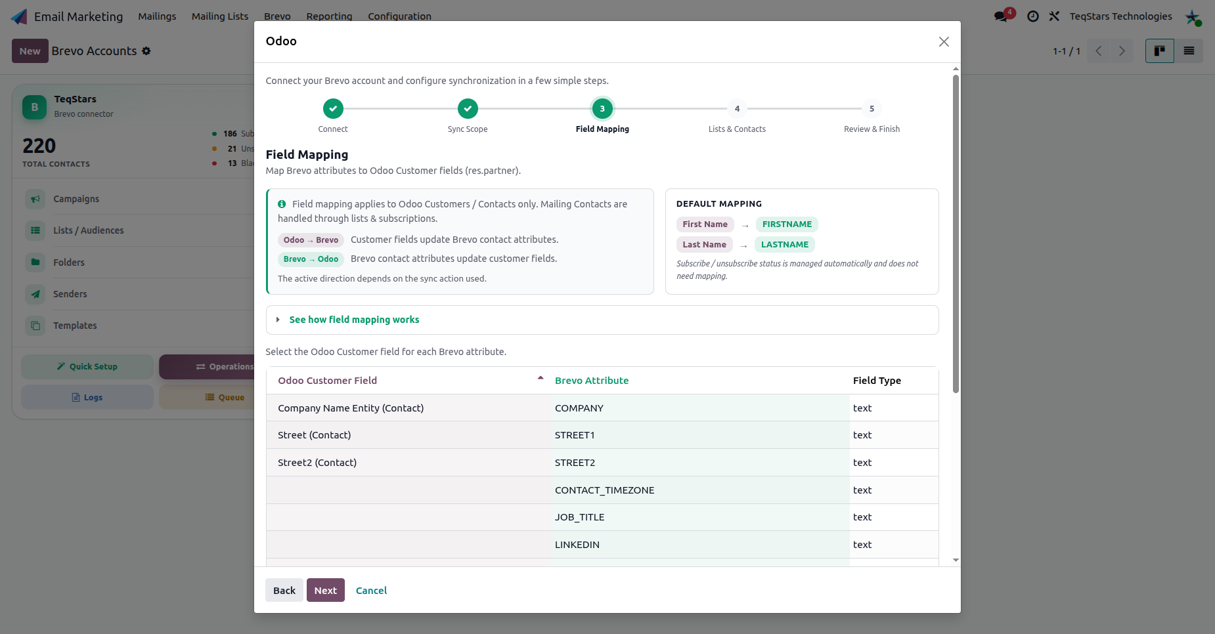Open TeqStars Technologies company switcher
The height and width of the screenshot is (634, 1215).
pos(1120,16)
